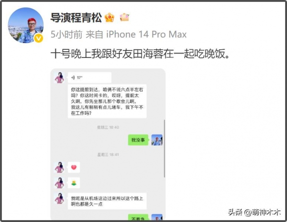Screen dimensions: 287x222
Task: Select the green 我没事 chat bubble
Action: pyautogui.click(x=138, y=140)
